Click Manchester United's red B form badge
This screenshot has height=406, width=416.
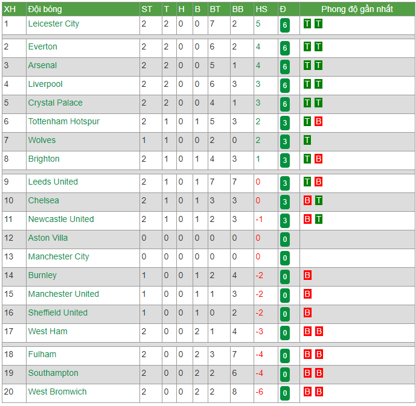click(x=307, y=294)
